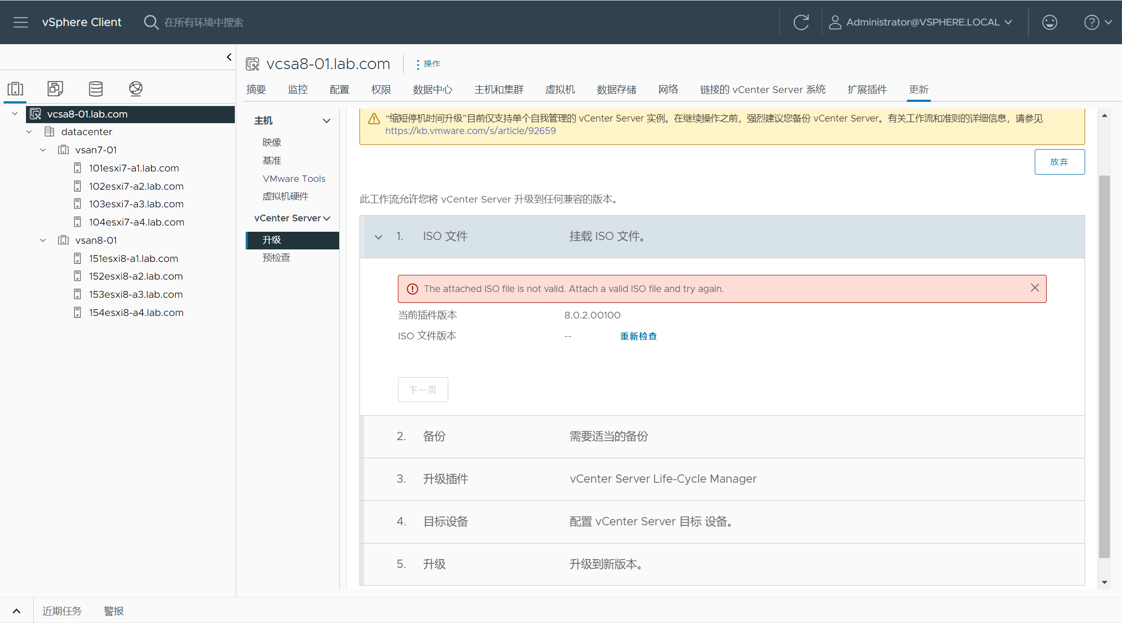Collapse the vsan8-01 cluster node
1122x623 pixels.
tap(43, 241)
